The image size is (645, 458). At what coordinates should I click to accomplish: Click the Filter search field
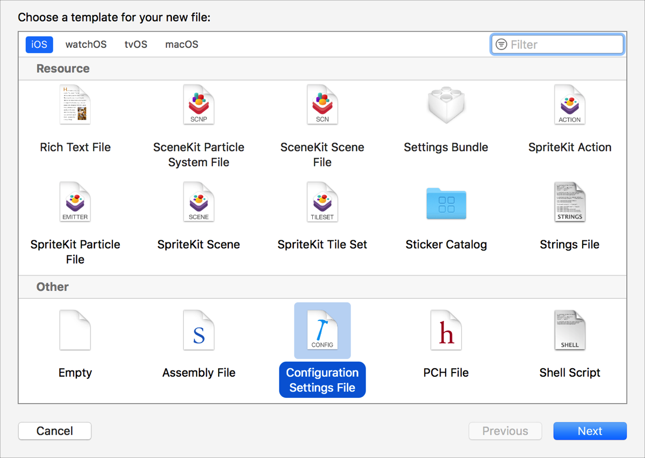pyautogui.click(x=564, y=45)
